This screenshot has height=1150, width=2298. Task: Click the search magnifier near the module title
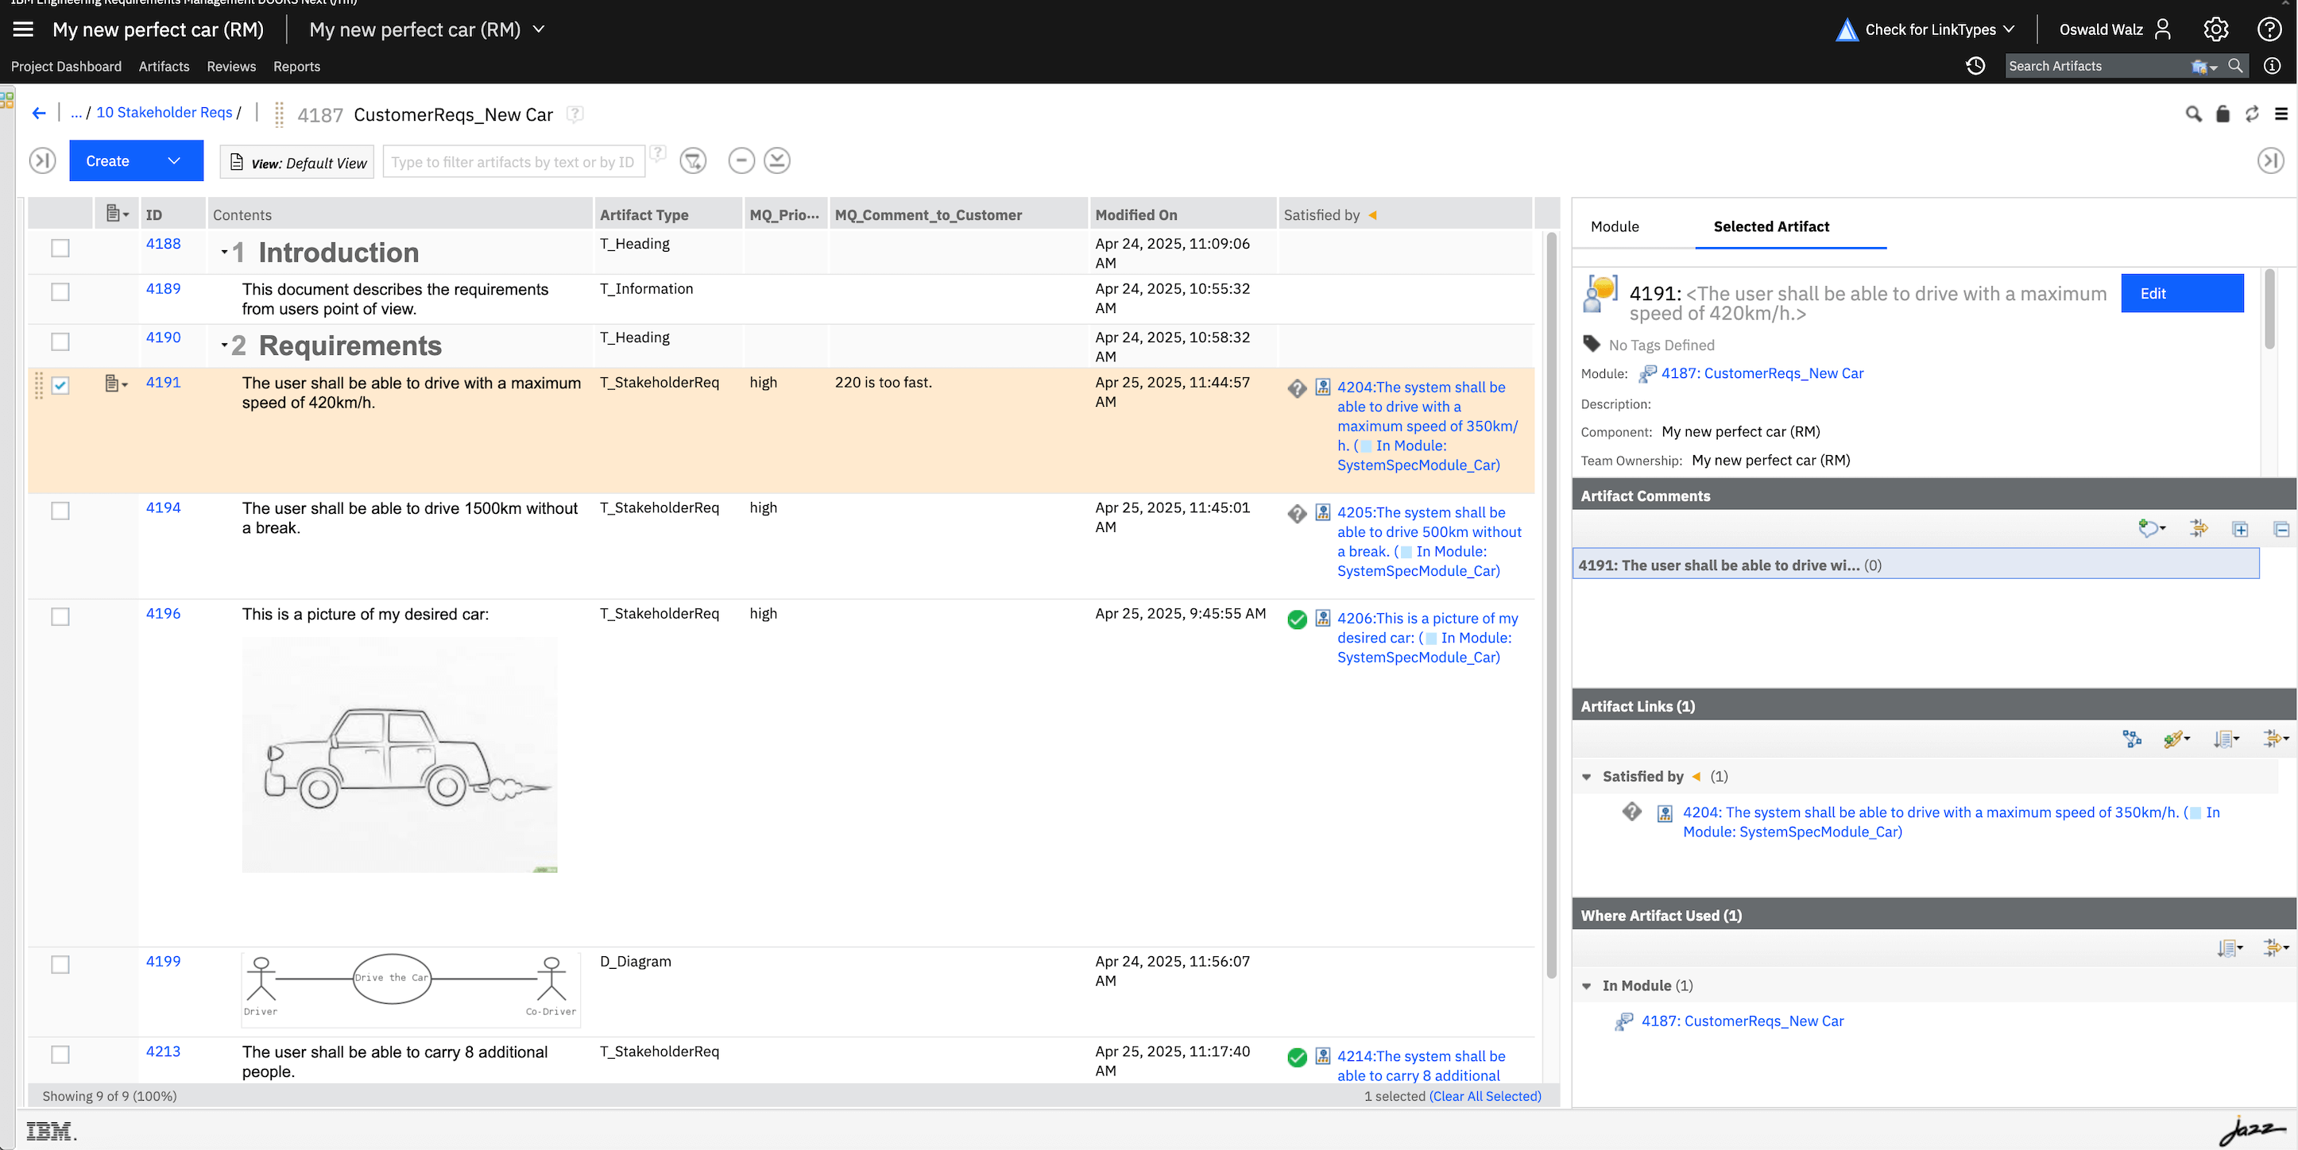pyautogui.click(x=2195, y=114)
